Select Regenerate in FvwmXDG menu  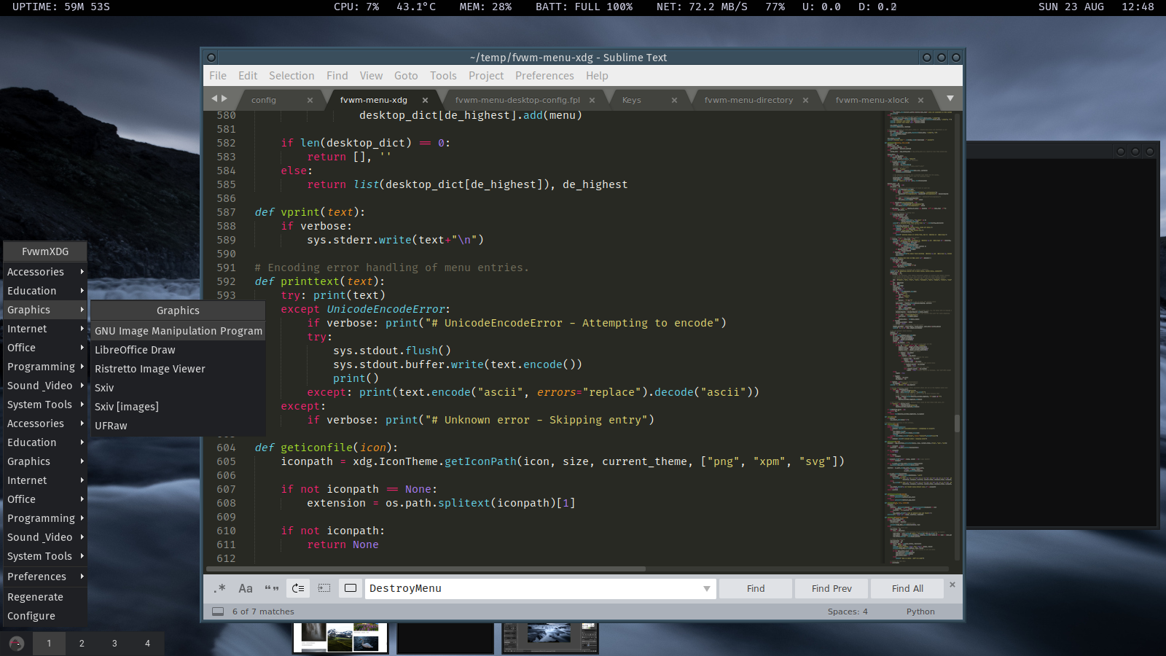pyautogui.click(x=45, y=597)
